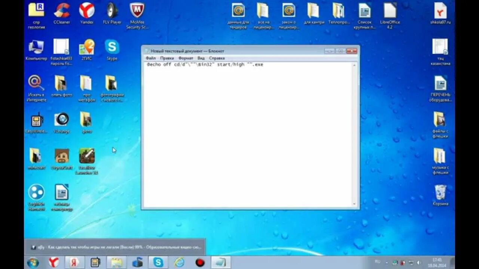The image size is (479, 269).
Task: Select the тэц казахстана document icon
Action: tap(440, 52)
